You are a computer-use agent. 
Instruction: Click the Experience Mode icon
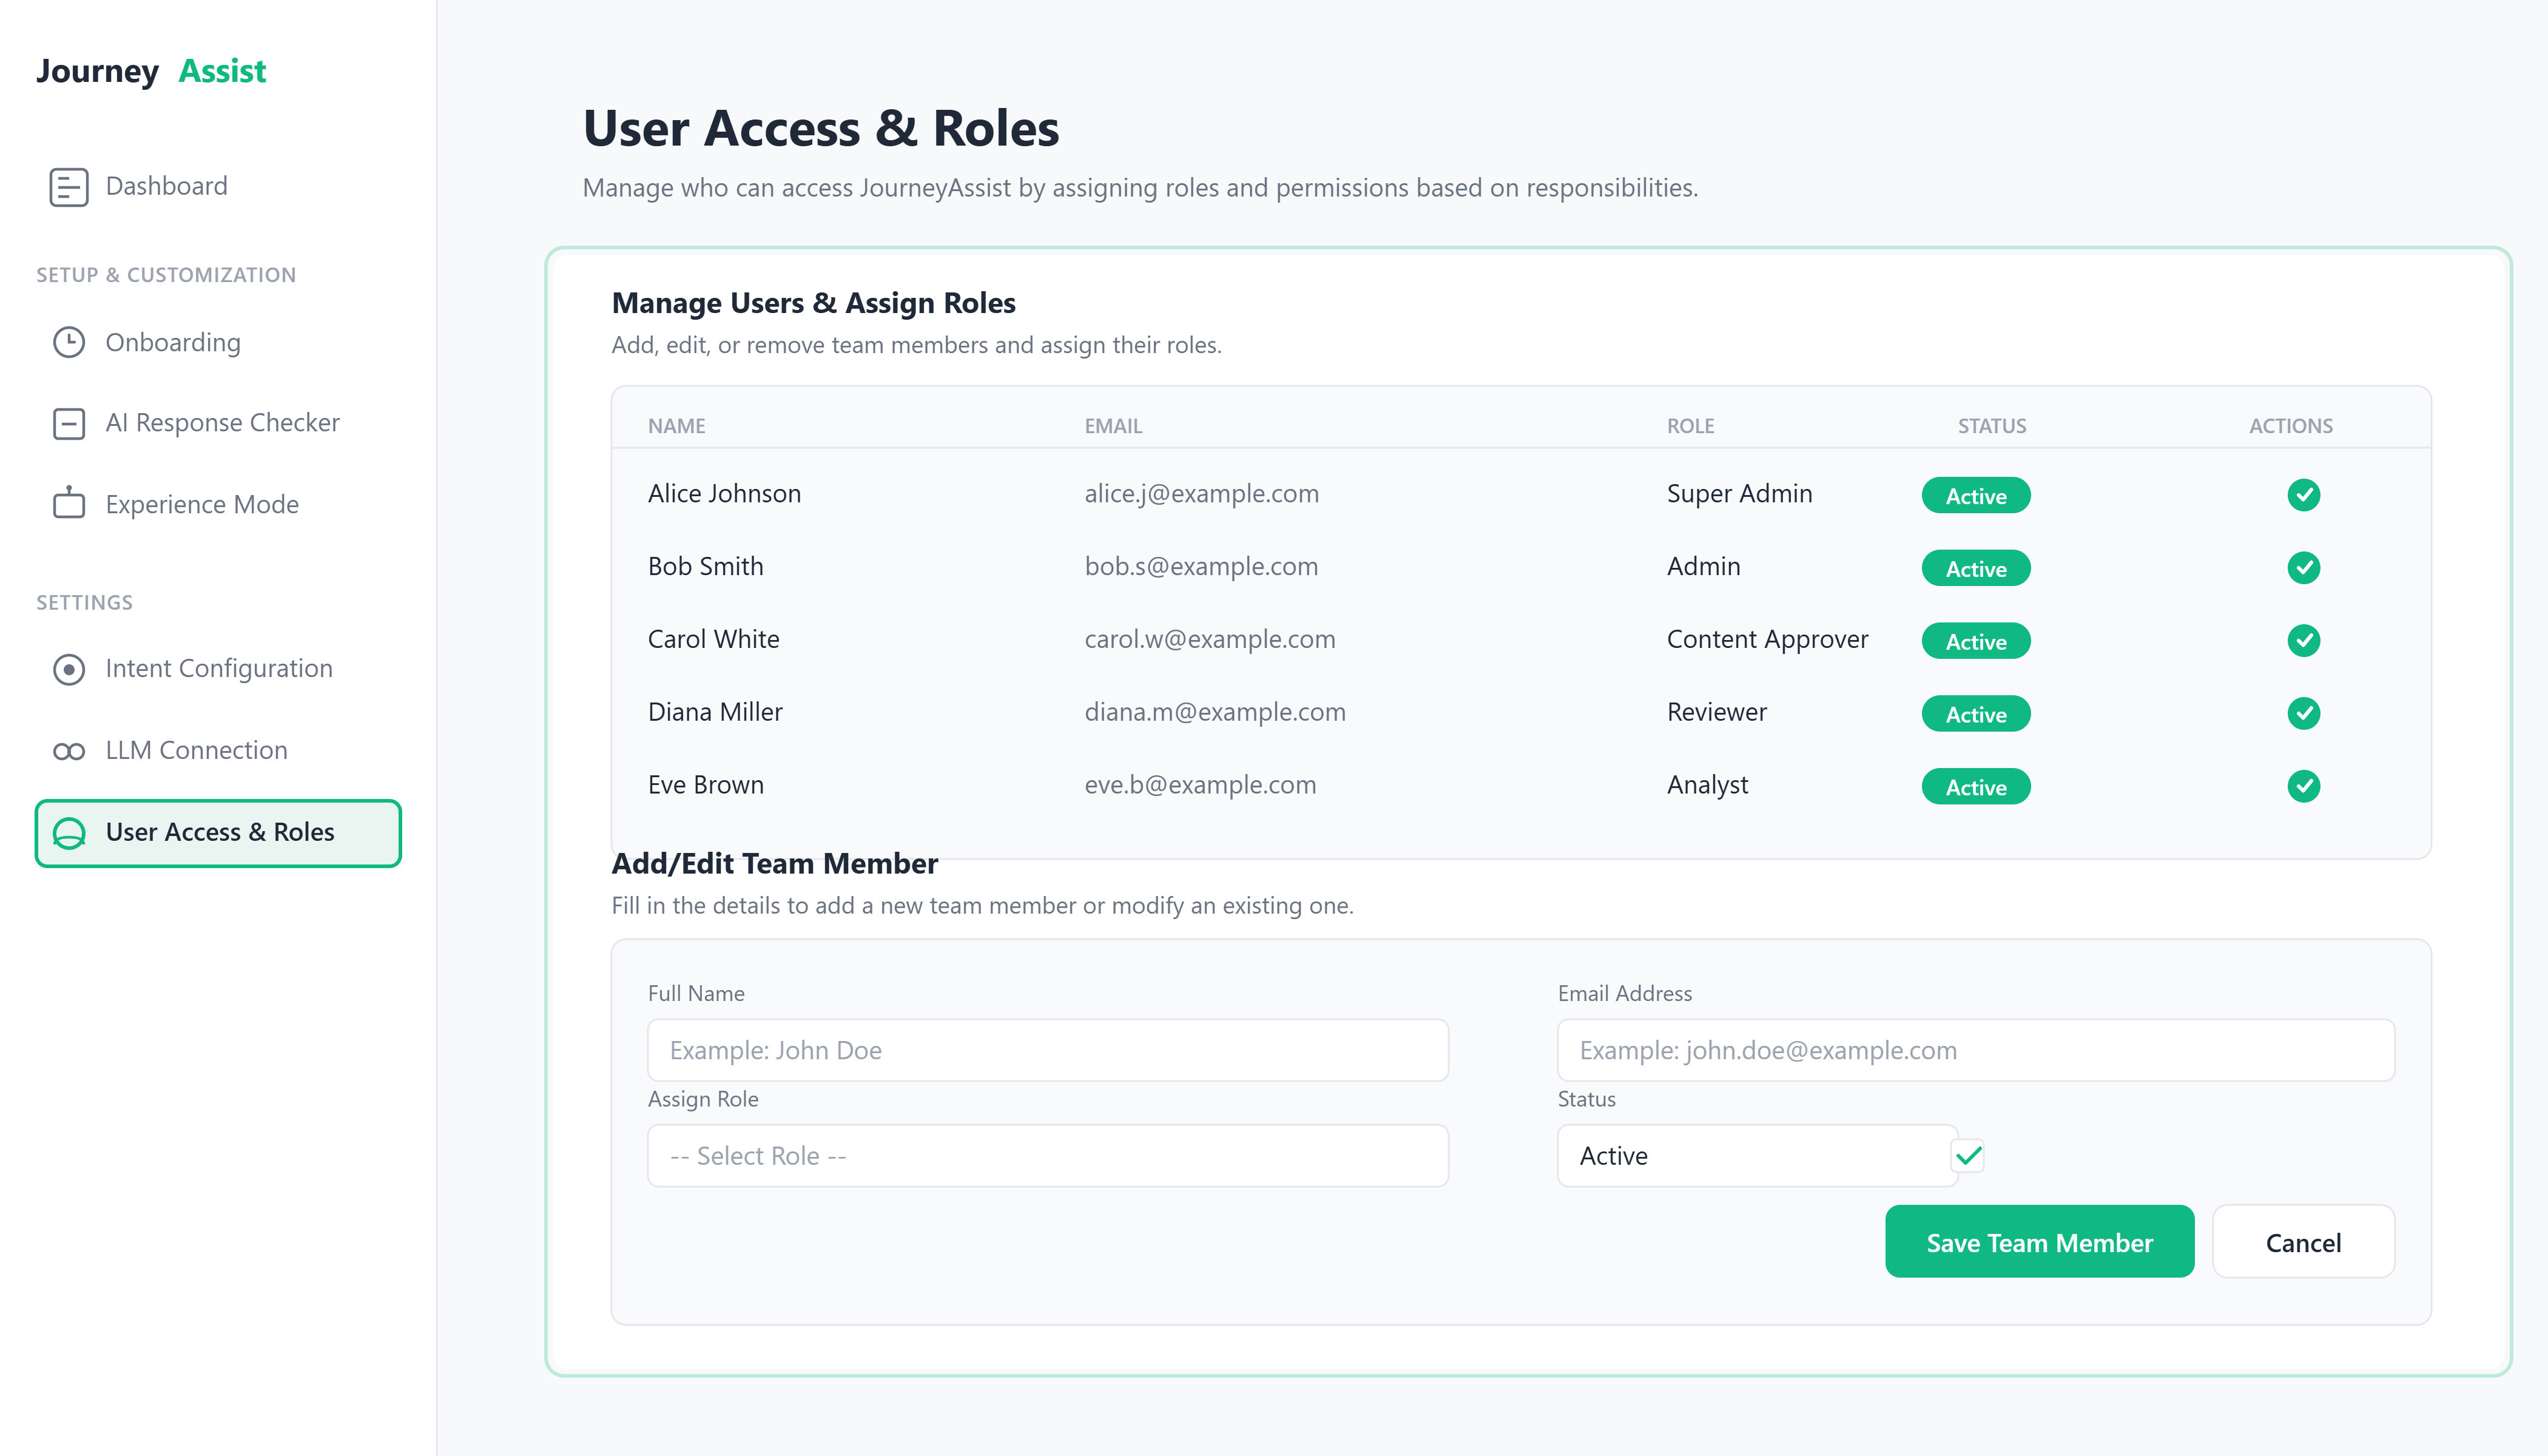click(69, 503)
